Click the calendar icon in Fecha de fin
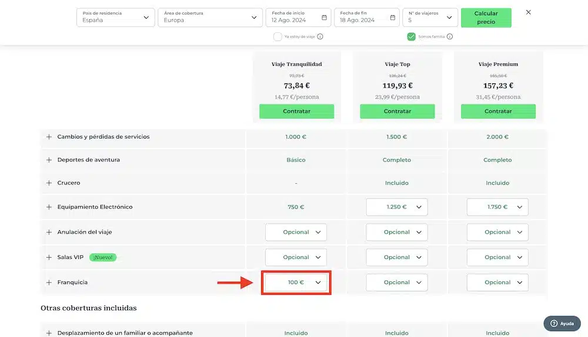This screenshot has height=337, width=588. [393, 18]
